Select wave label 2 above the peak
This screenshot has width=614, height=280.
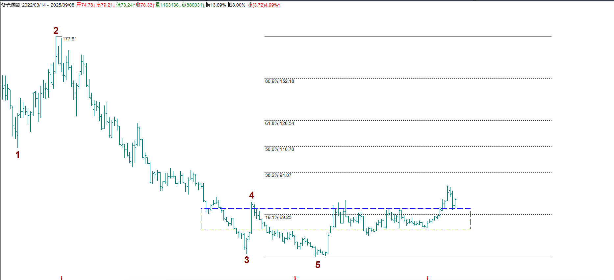pyautogui.click(x=56, y=31)
